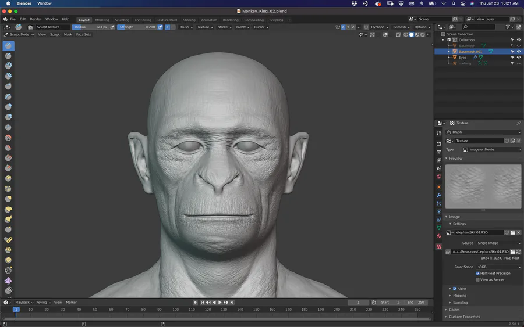Uncheck Half Float Precision
The image size is (524, 327).
click(x=477, y=274)
